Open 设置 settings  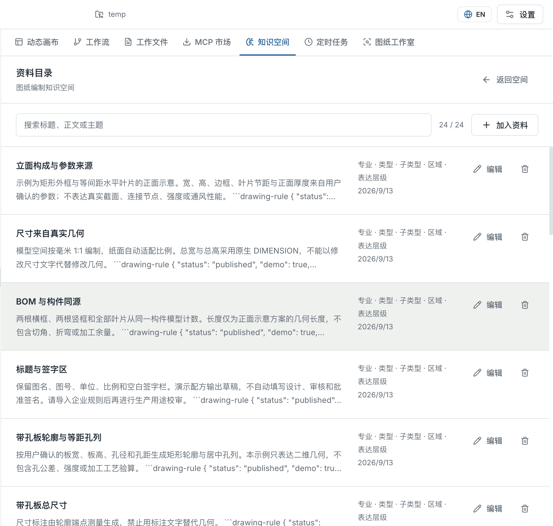pos(520,14)
